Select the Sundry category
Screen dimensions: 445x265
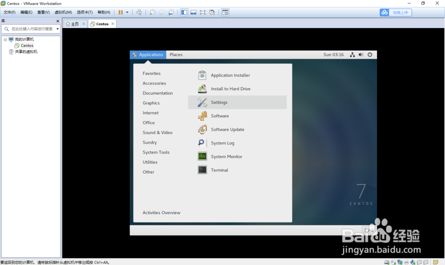(x=150, y=142)
